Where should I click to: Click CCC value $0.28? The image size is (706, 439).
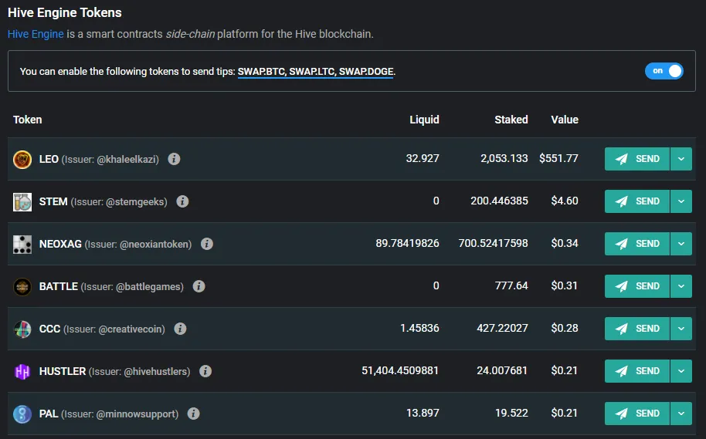pyautogui.click(x=565, y=328)
